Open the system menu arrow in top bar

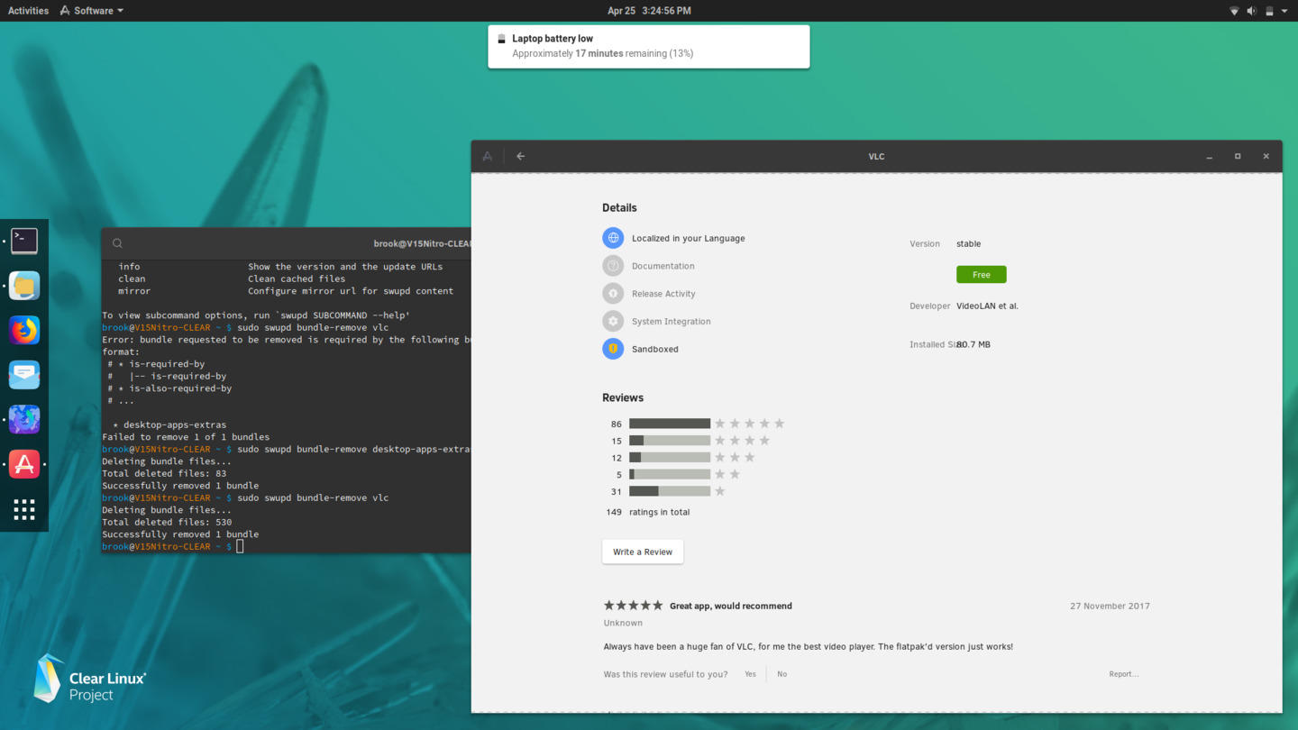(x=1284, y=11)
